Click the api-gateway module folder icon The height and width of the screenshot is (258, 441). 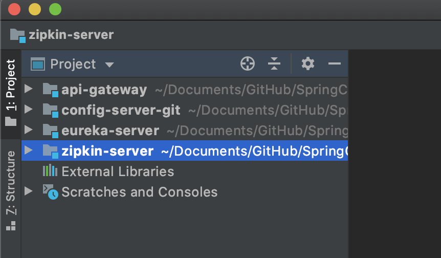click(x=51, y=90)
